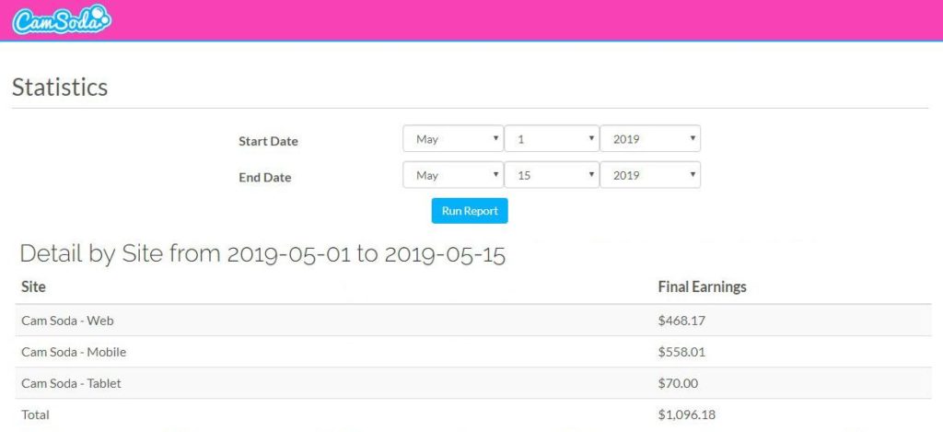Image resolution: width=943 pixels, height=432 pixels.
Task: Click the $558.01 earnings value
Action: click(x=681, y=352)
